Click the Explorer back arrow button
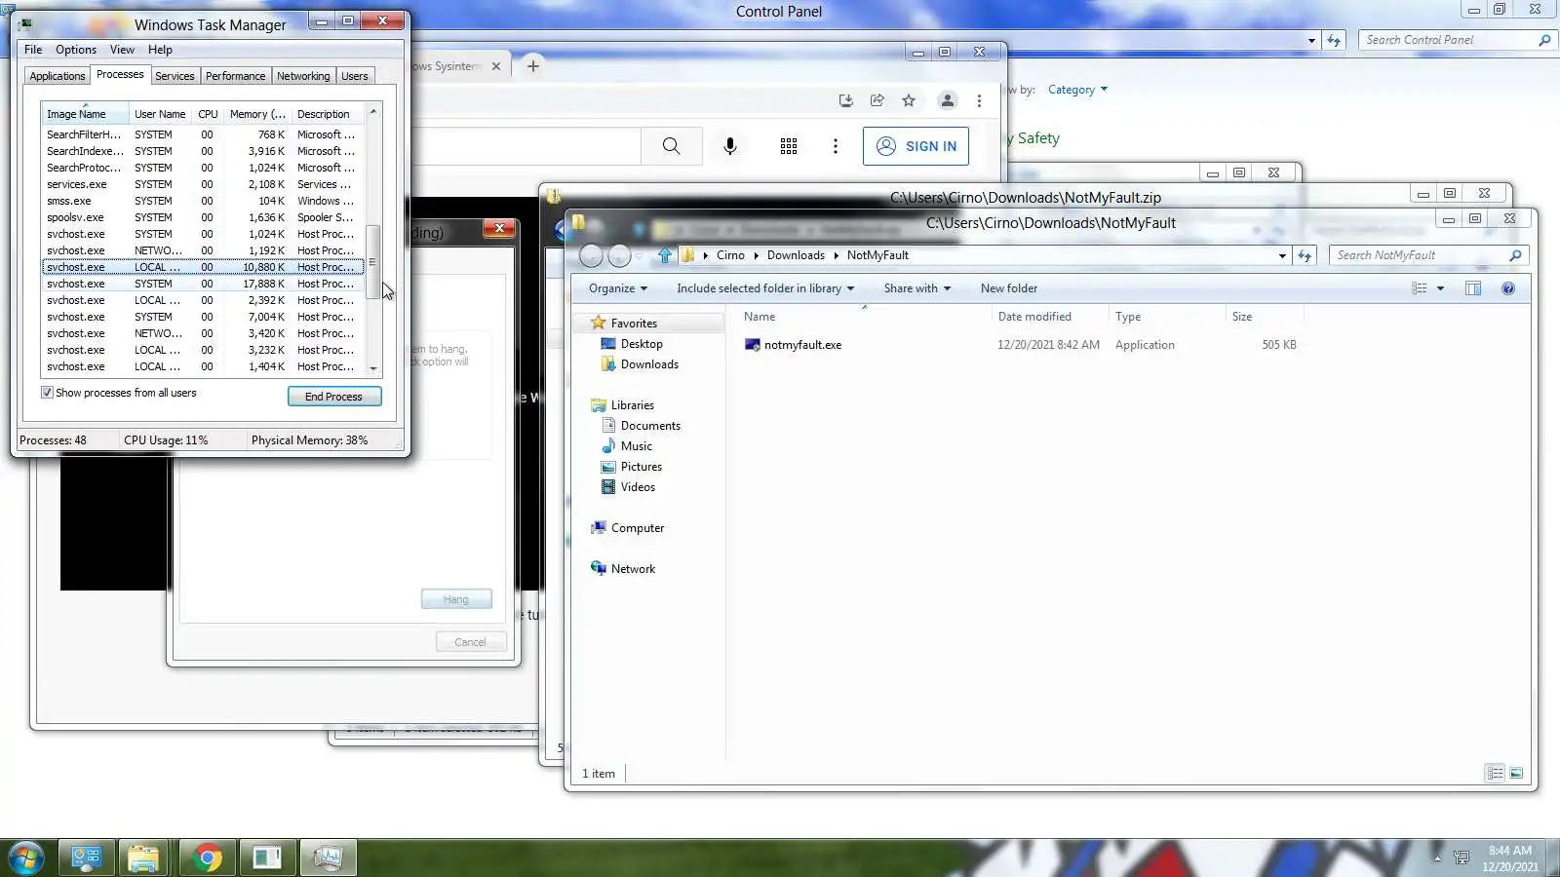Image resolution: width=1560 pixels, height=877 pixels. (591, 255)
